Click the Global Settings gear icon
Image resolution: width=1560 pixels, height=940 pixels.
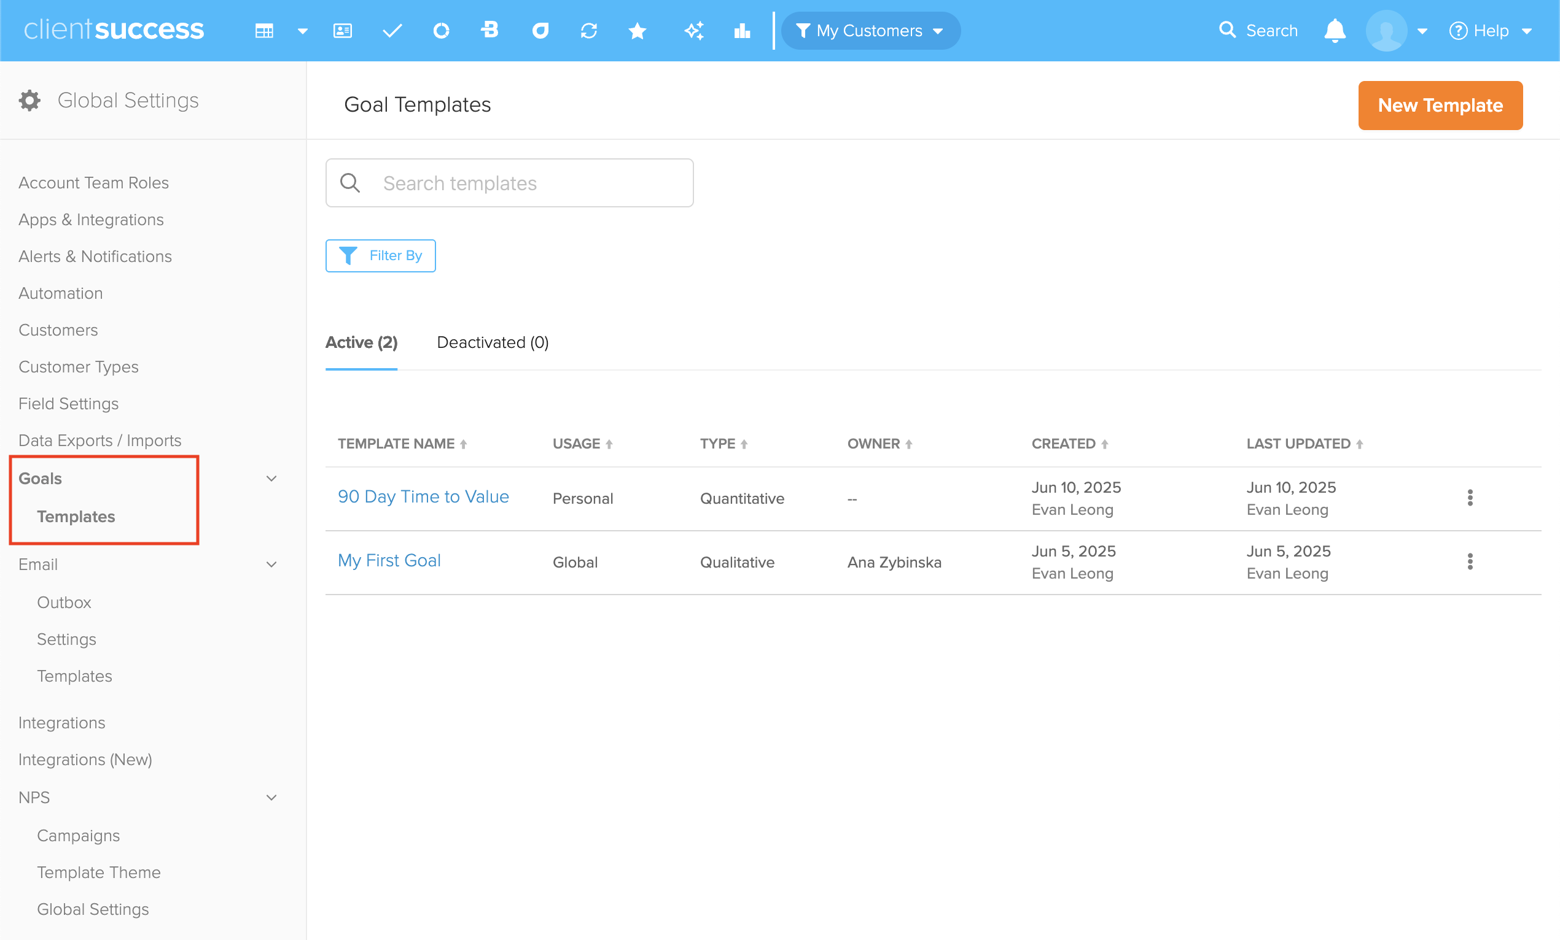[29, 100]
